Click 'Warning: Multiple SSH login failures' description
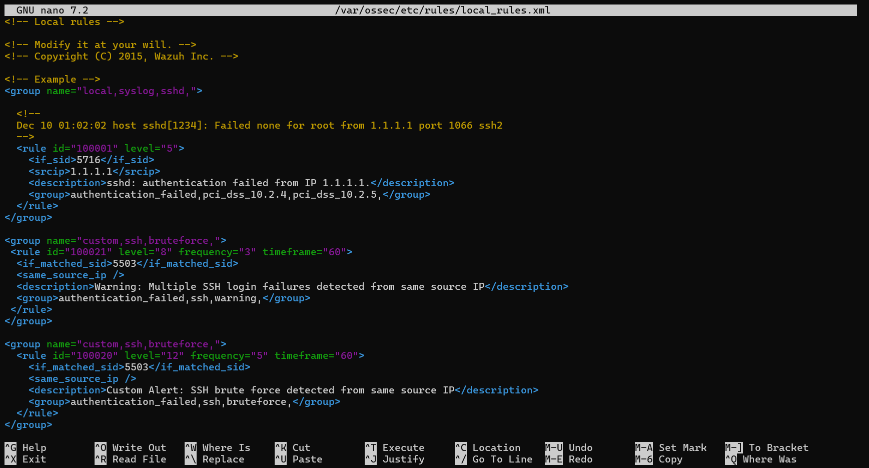 point(290,286)
